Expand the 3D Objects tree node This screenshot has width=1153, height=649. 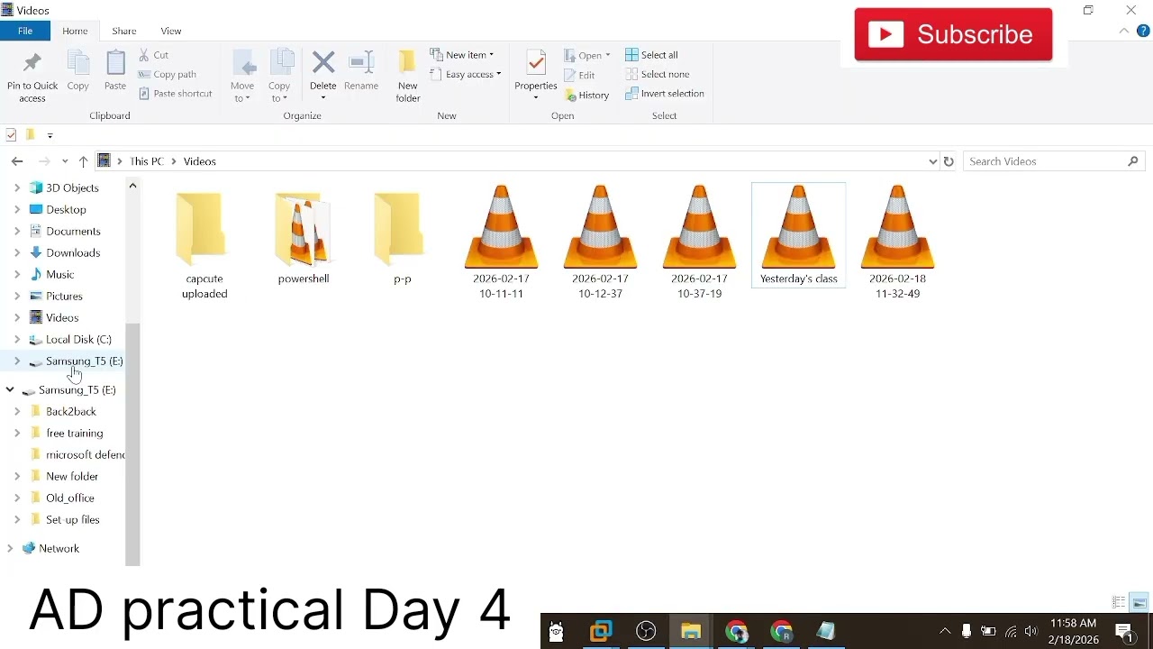pyautogui.click(x=17, y=188)
